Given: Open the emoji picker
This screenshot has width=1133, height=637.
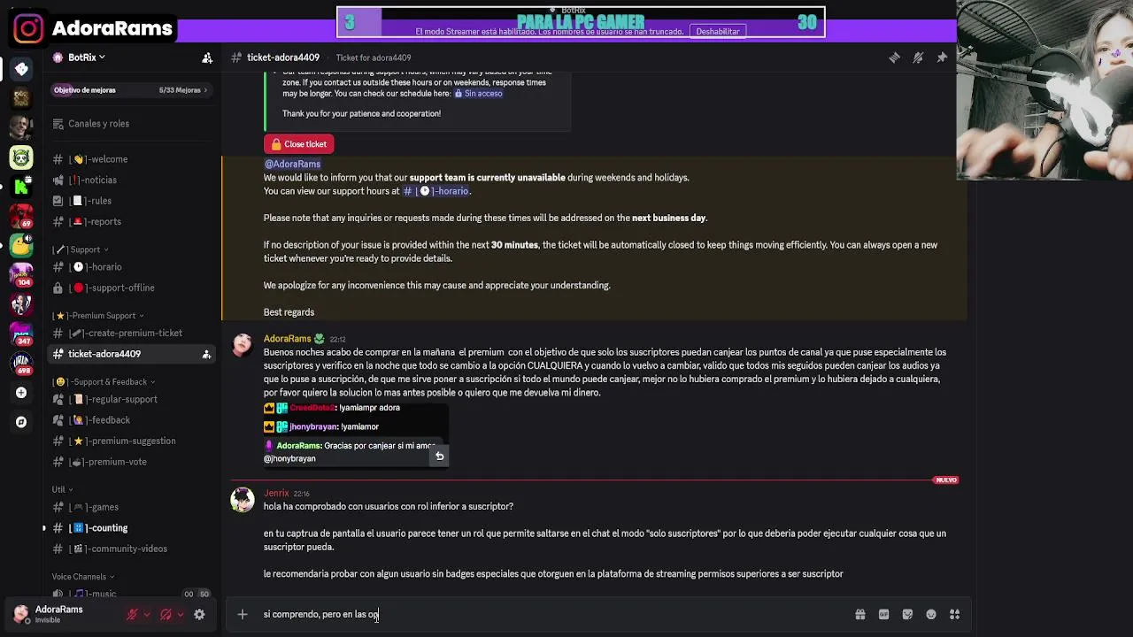Looking at the screenshot, I should pos(931,614).
